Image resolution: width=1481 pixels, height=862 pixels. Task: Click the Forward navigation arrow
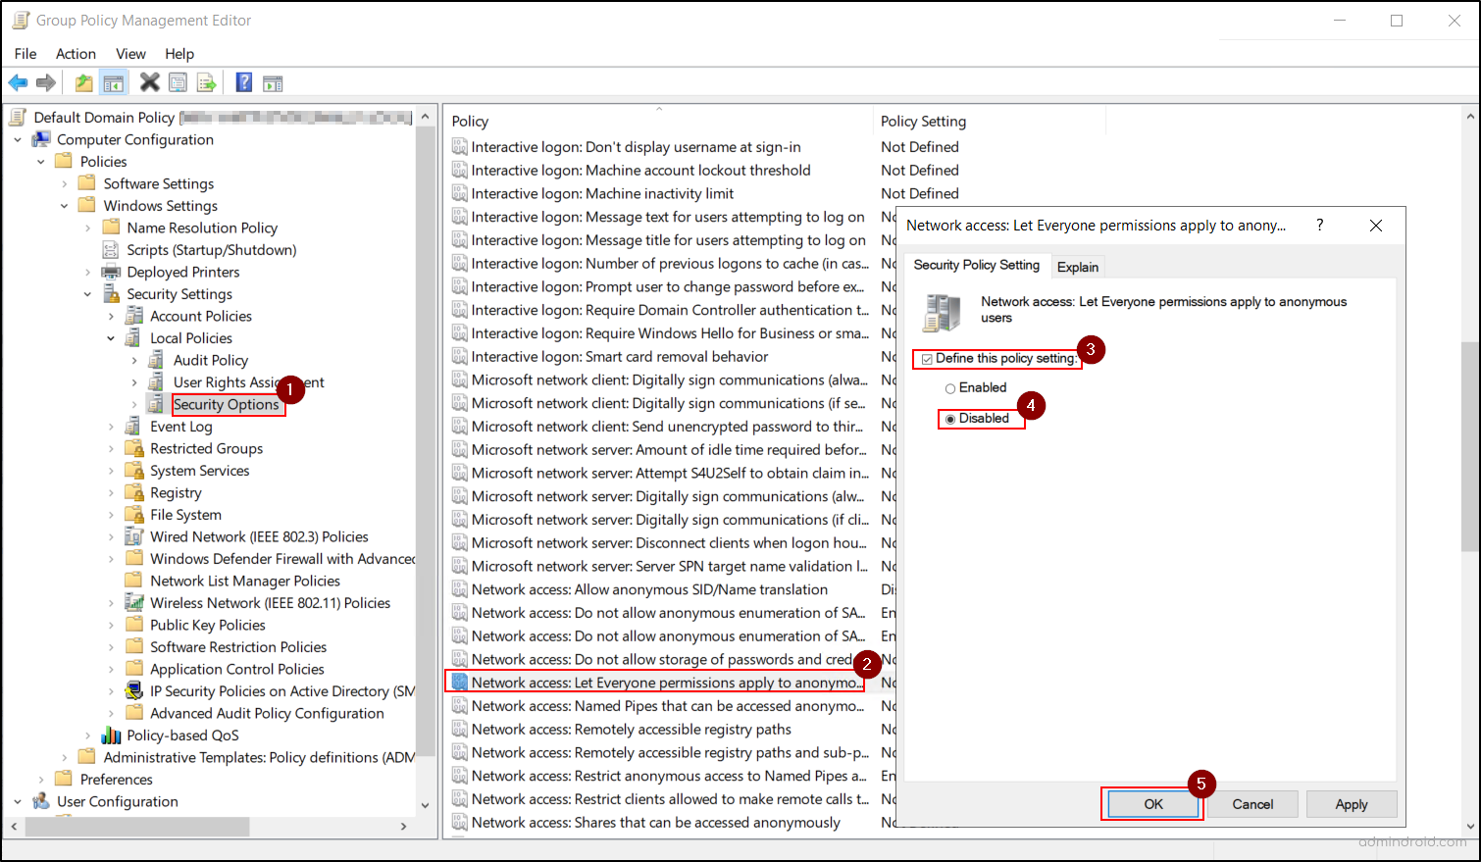[x=46, y=81]
